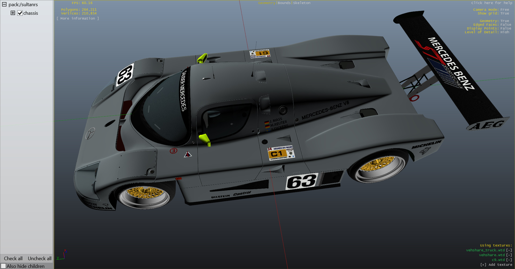Collapse the pack:/sultanrs tree node

[x=4, y=5]
